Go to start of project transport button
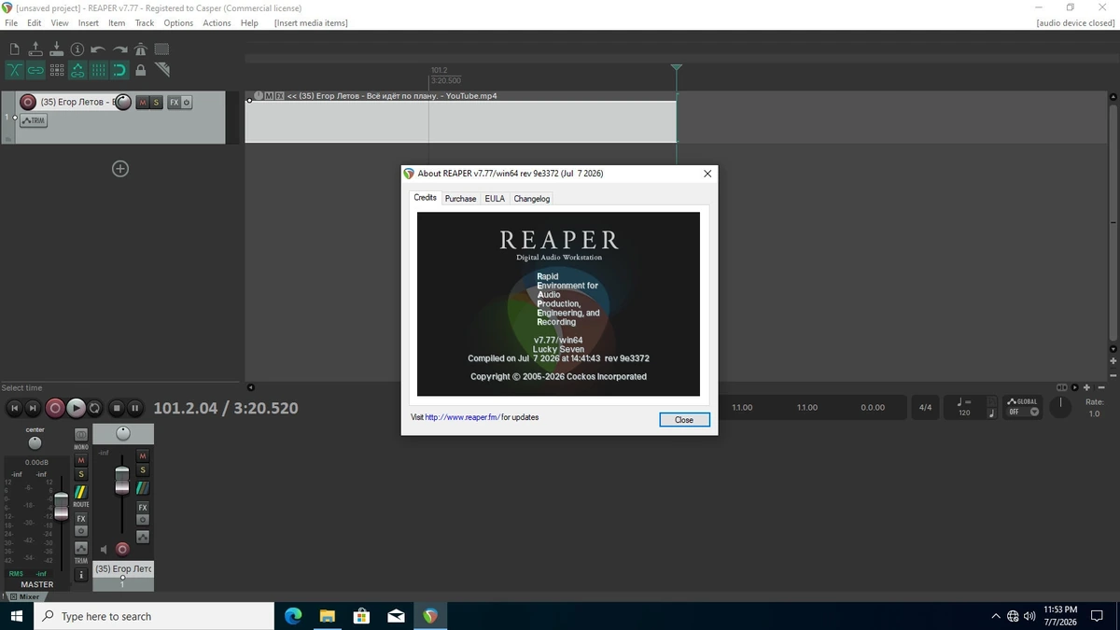This screenshot has height=630, width=1120. point(14,408)
